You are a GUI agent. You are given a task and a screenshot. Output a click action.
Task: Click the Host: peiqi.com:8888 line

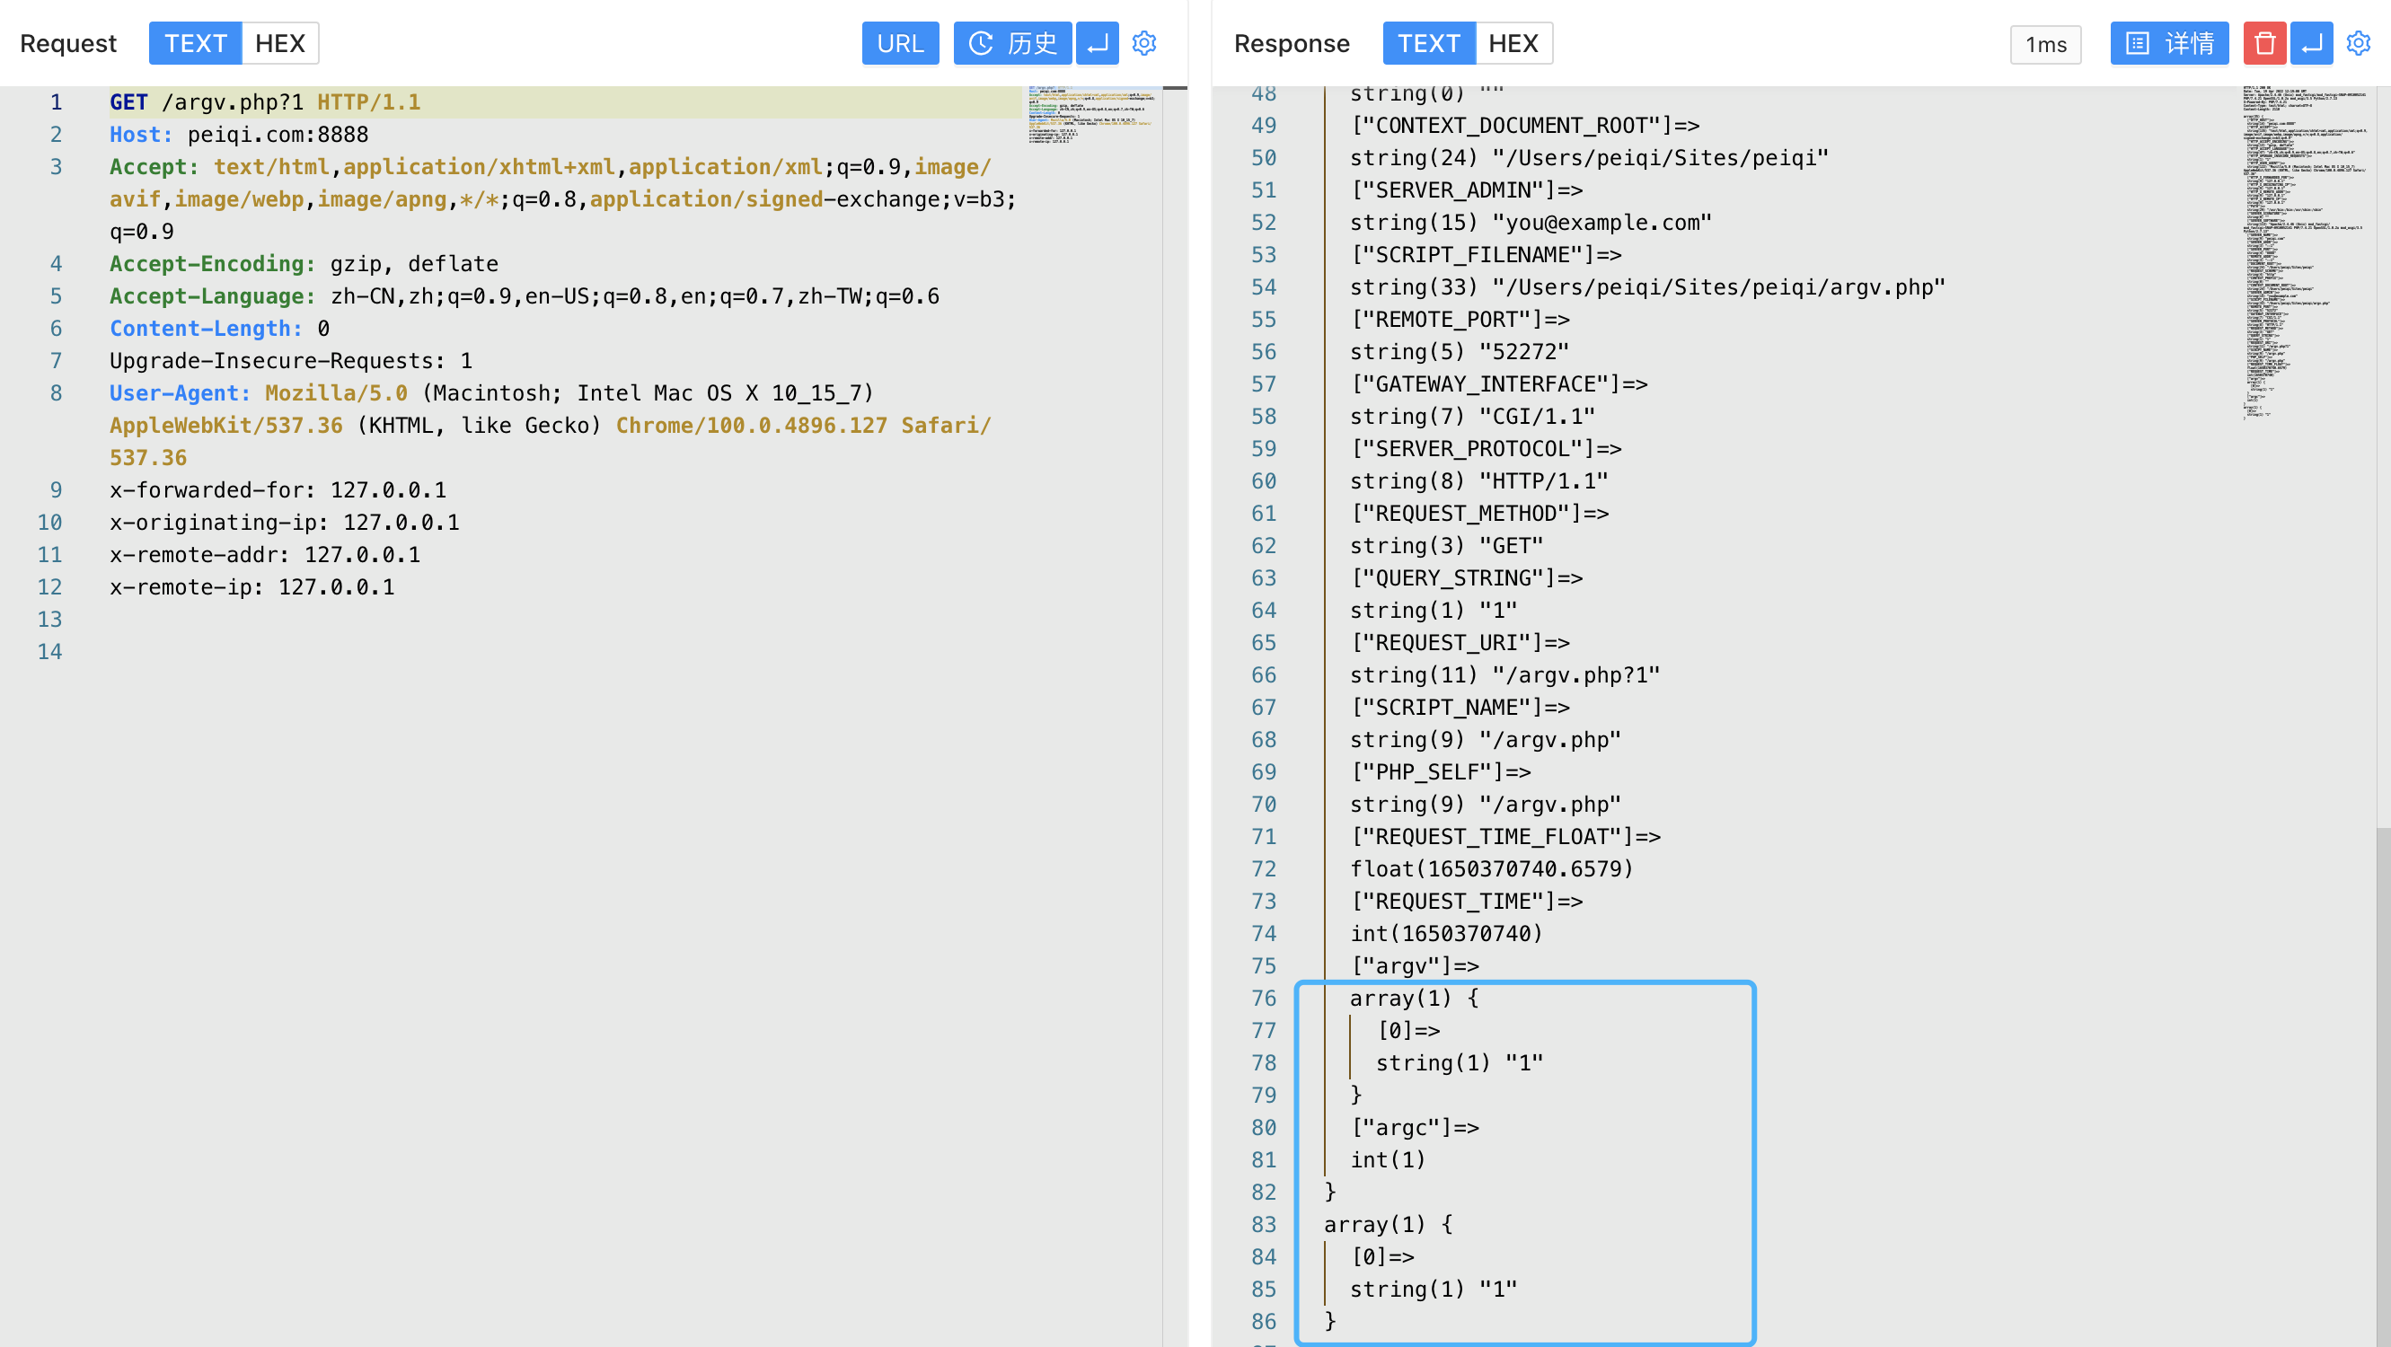[240, 135]
